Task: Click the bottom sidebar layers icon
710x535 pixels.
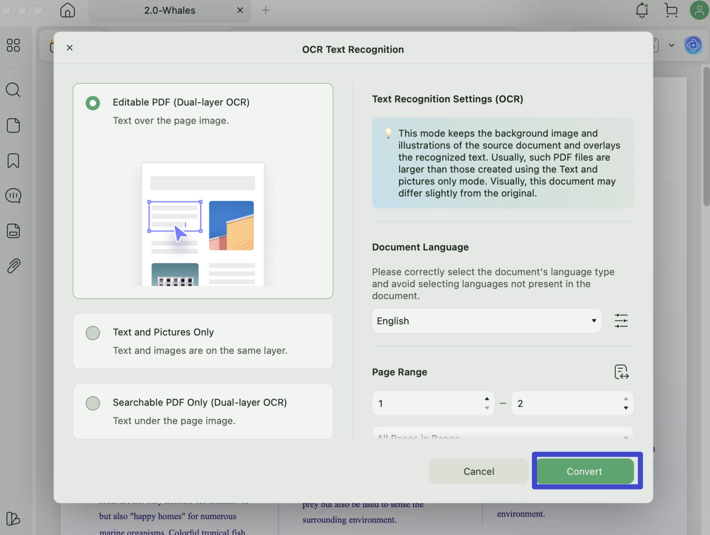Action: coord(13,518)
